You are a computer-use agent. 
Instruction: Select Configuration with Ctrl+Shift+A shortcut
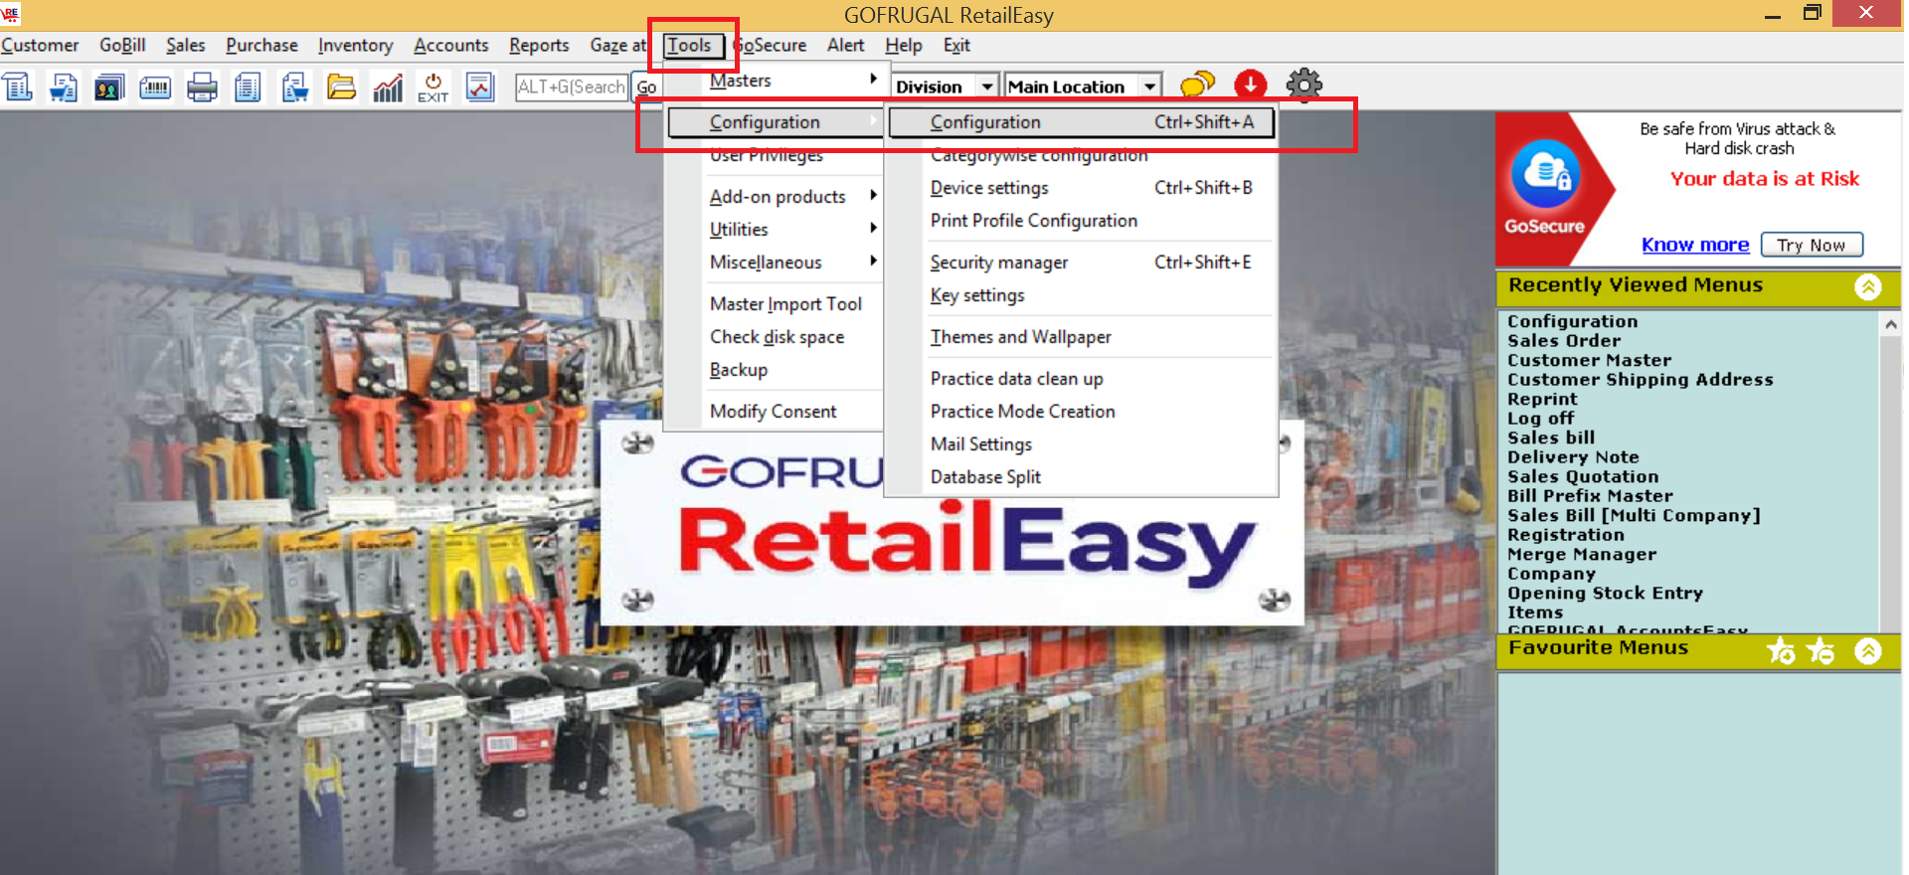1082,122
